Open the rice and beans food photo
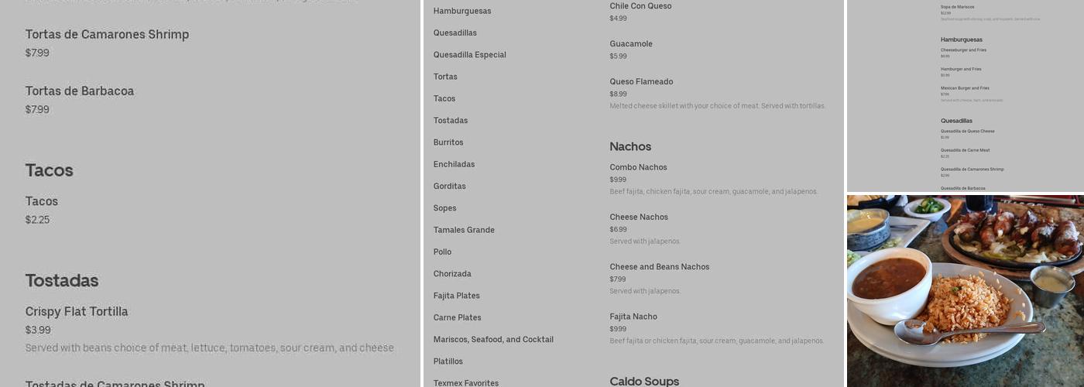This screenshot has height=387, width=1084. 965,291
